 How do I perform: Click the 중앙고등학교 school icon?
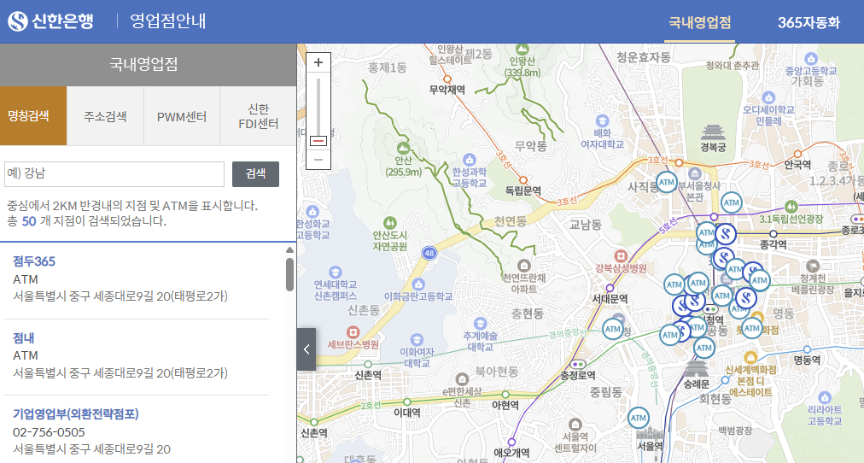tap(810, 59)
